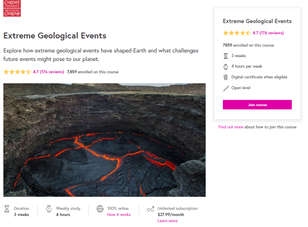Screen dimensions: 308x227
Task: Click the 100% online globe icon
Action: click(x=100, y=209)
